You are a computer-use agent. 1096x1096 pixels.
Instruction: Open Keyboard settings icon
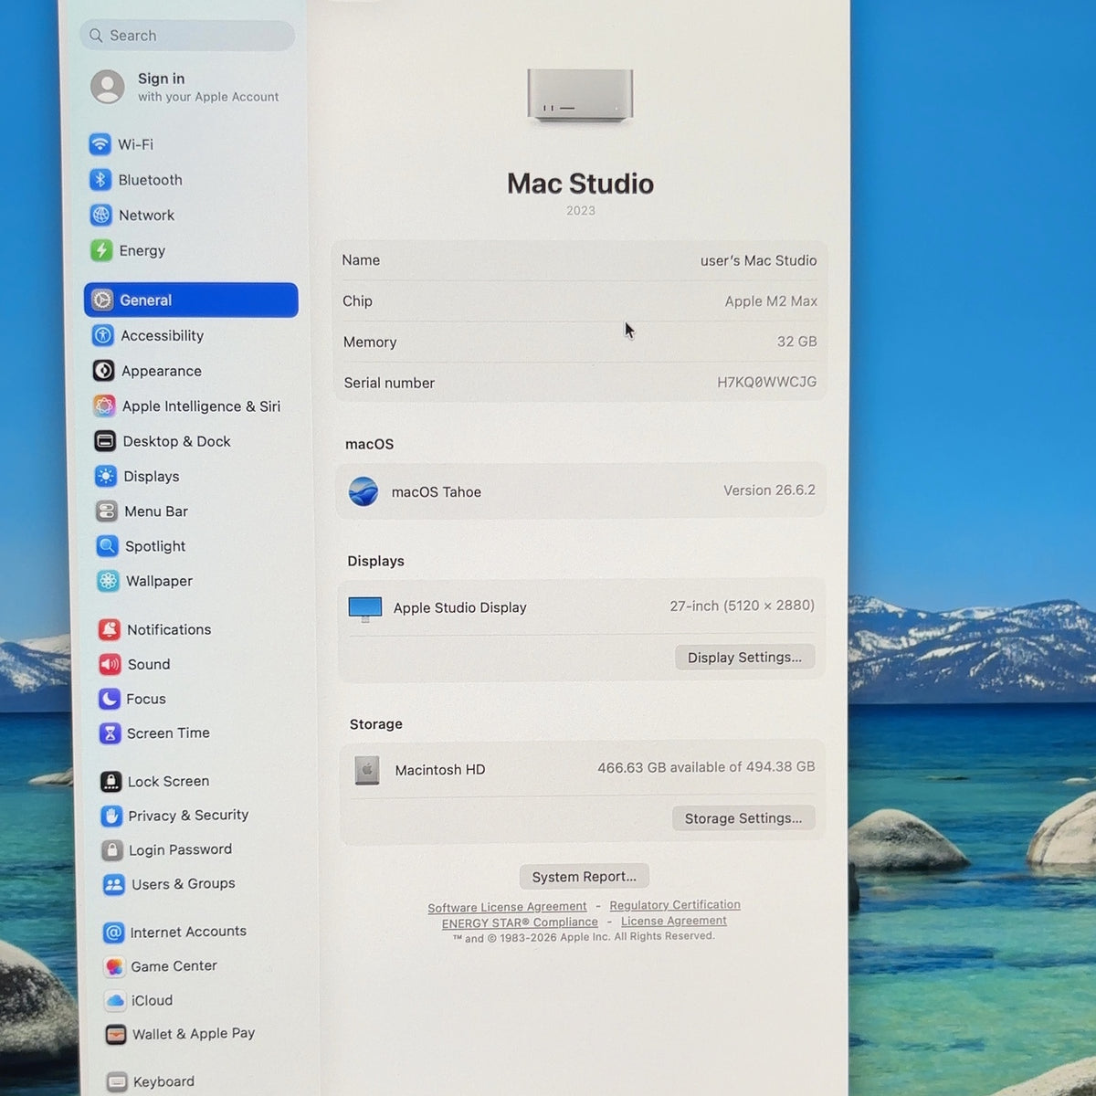117,1082
